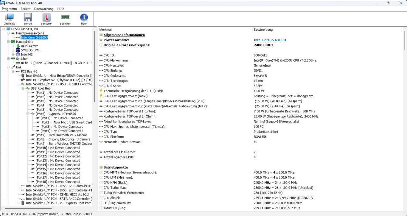Open the Programm menu
The width and height of the screenshot is (407, 216).
pyautogui.click(x=9, y=9)
